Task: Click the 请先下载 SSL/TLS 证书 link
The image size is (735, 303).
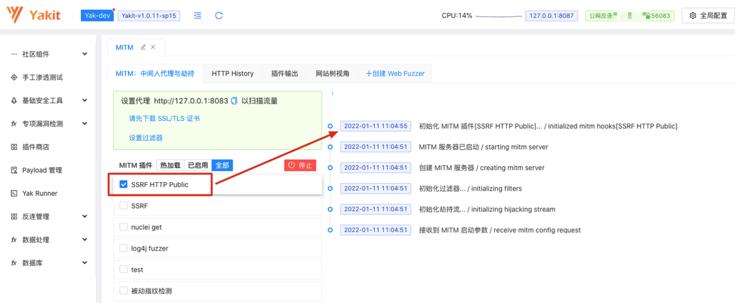Action: [164, 119]
